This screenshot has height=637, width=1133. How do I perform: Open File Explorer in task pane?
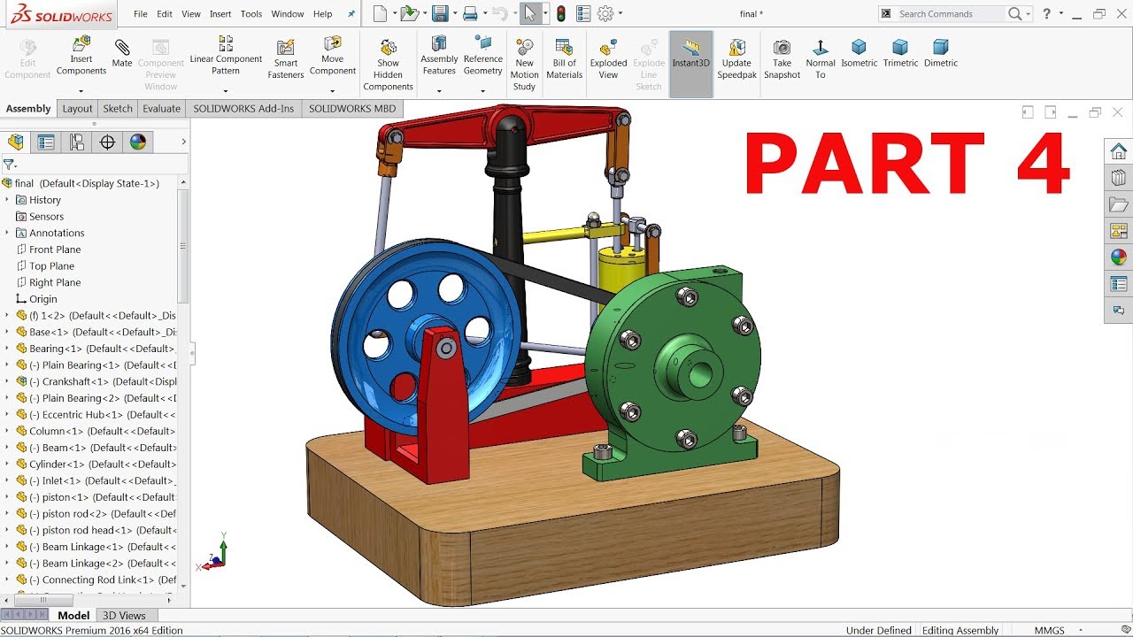point(1119,204)
